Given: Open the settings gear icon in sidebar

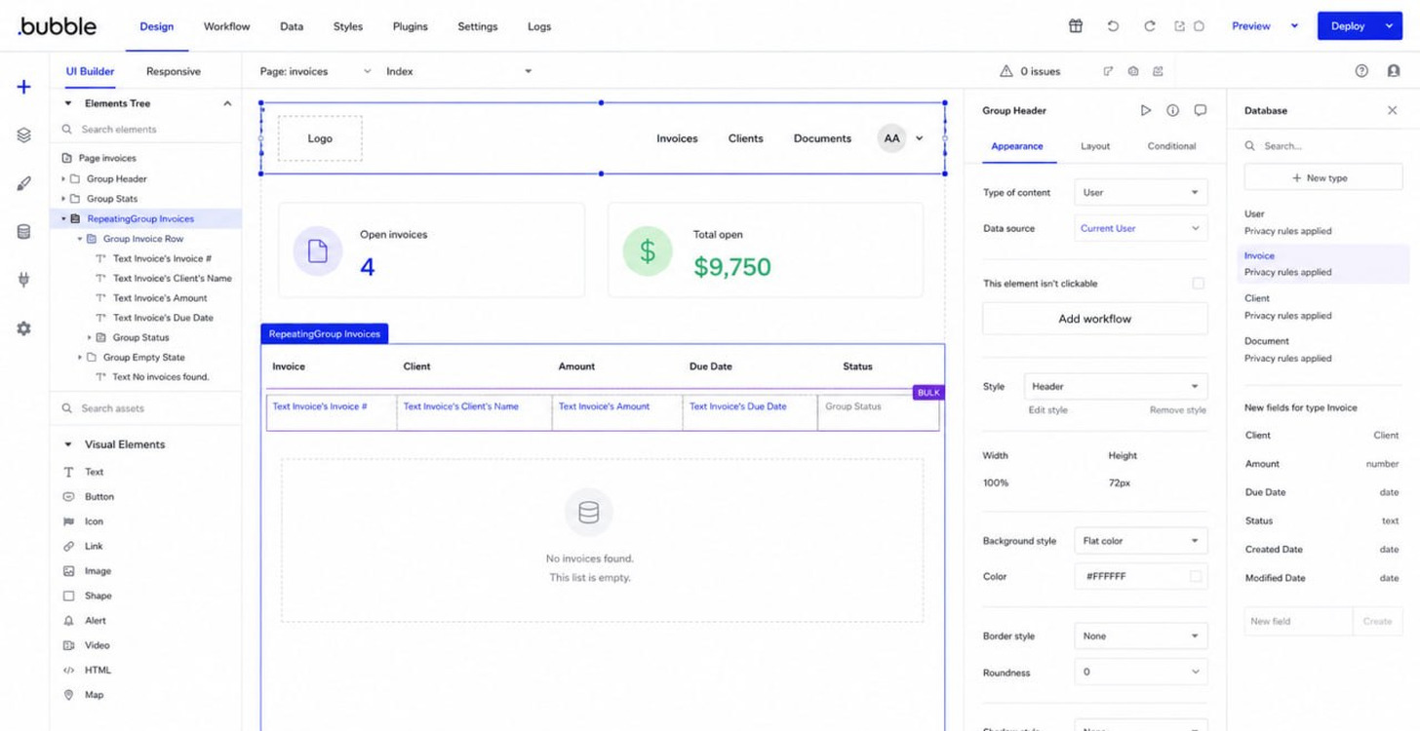Looking at the screenshot, I should (24, 328).
